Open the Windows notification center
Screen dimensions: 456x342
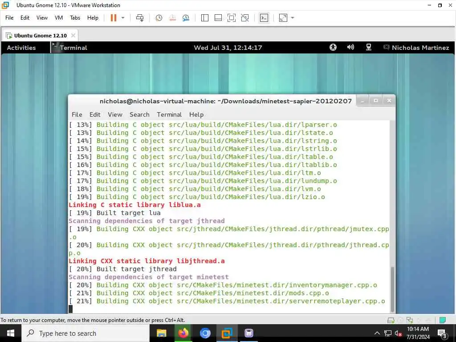(x=442, y=334)
